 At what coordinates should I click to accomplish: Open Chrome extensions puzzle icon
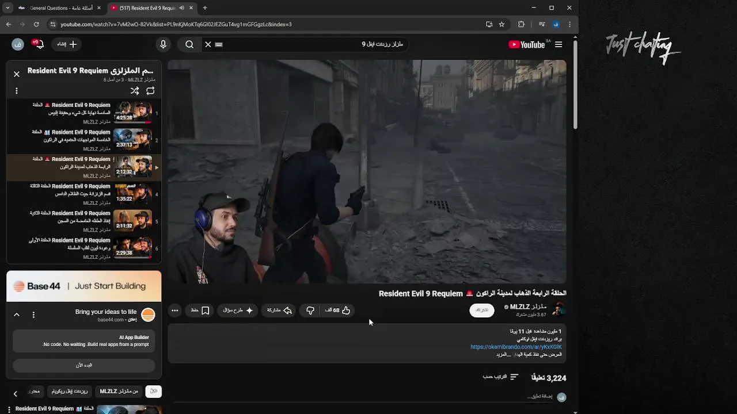pos(521,24)
